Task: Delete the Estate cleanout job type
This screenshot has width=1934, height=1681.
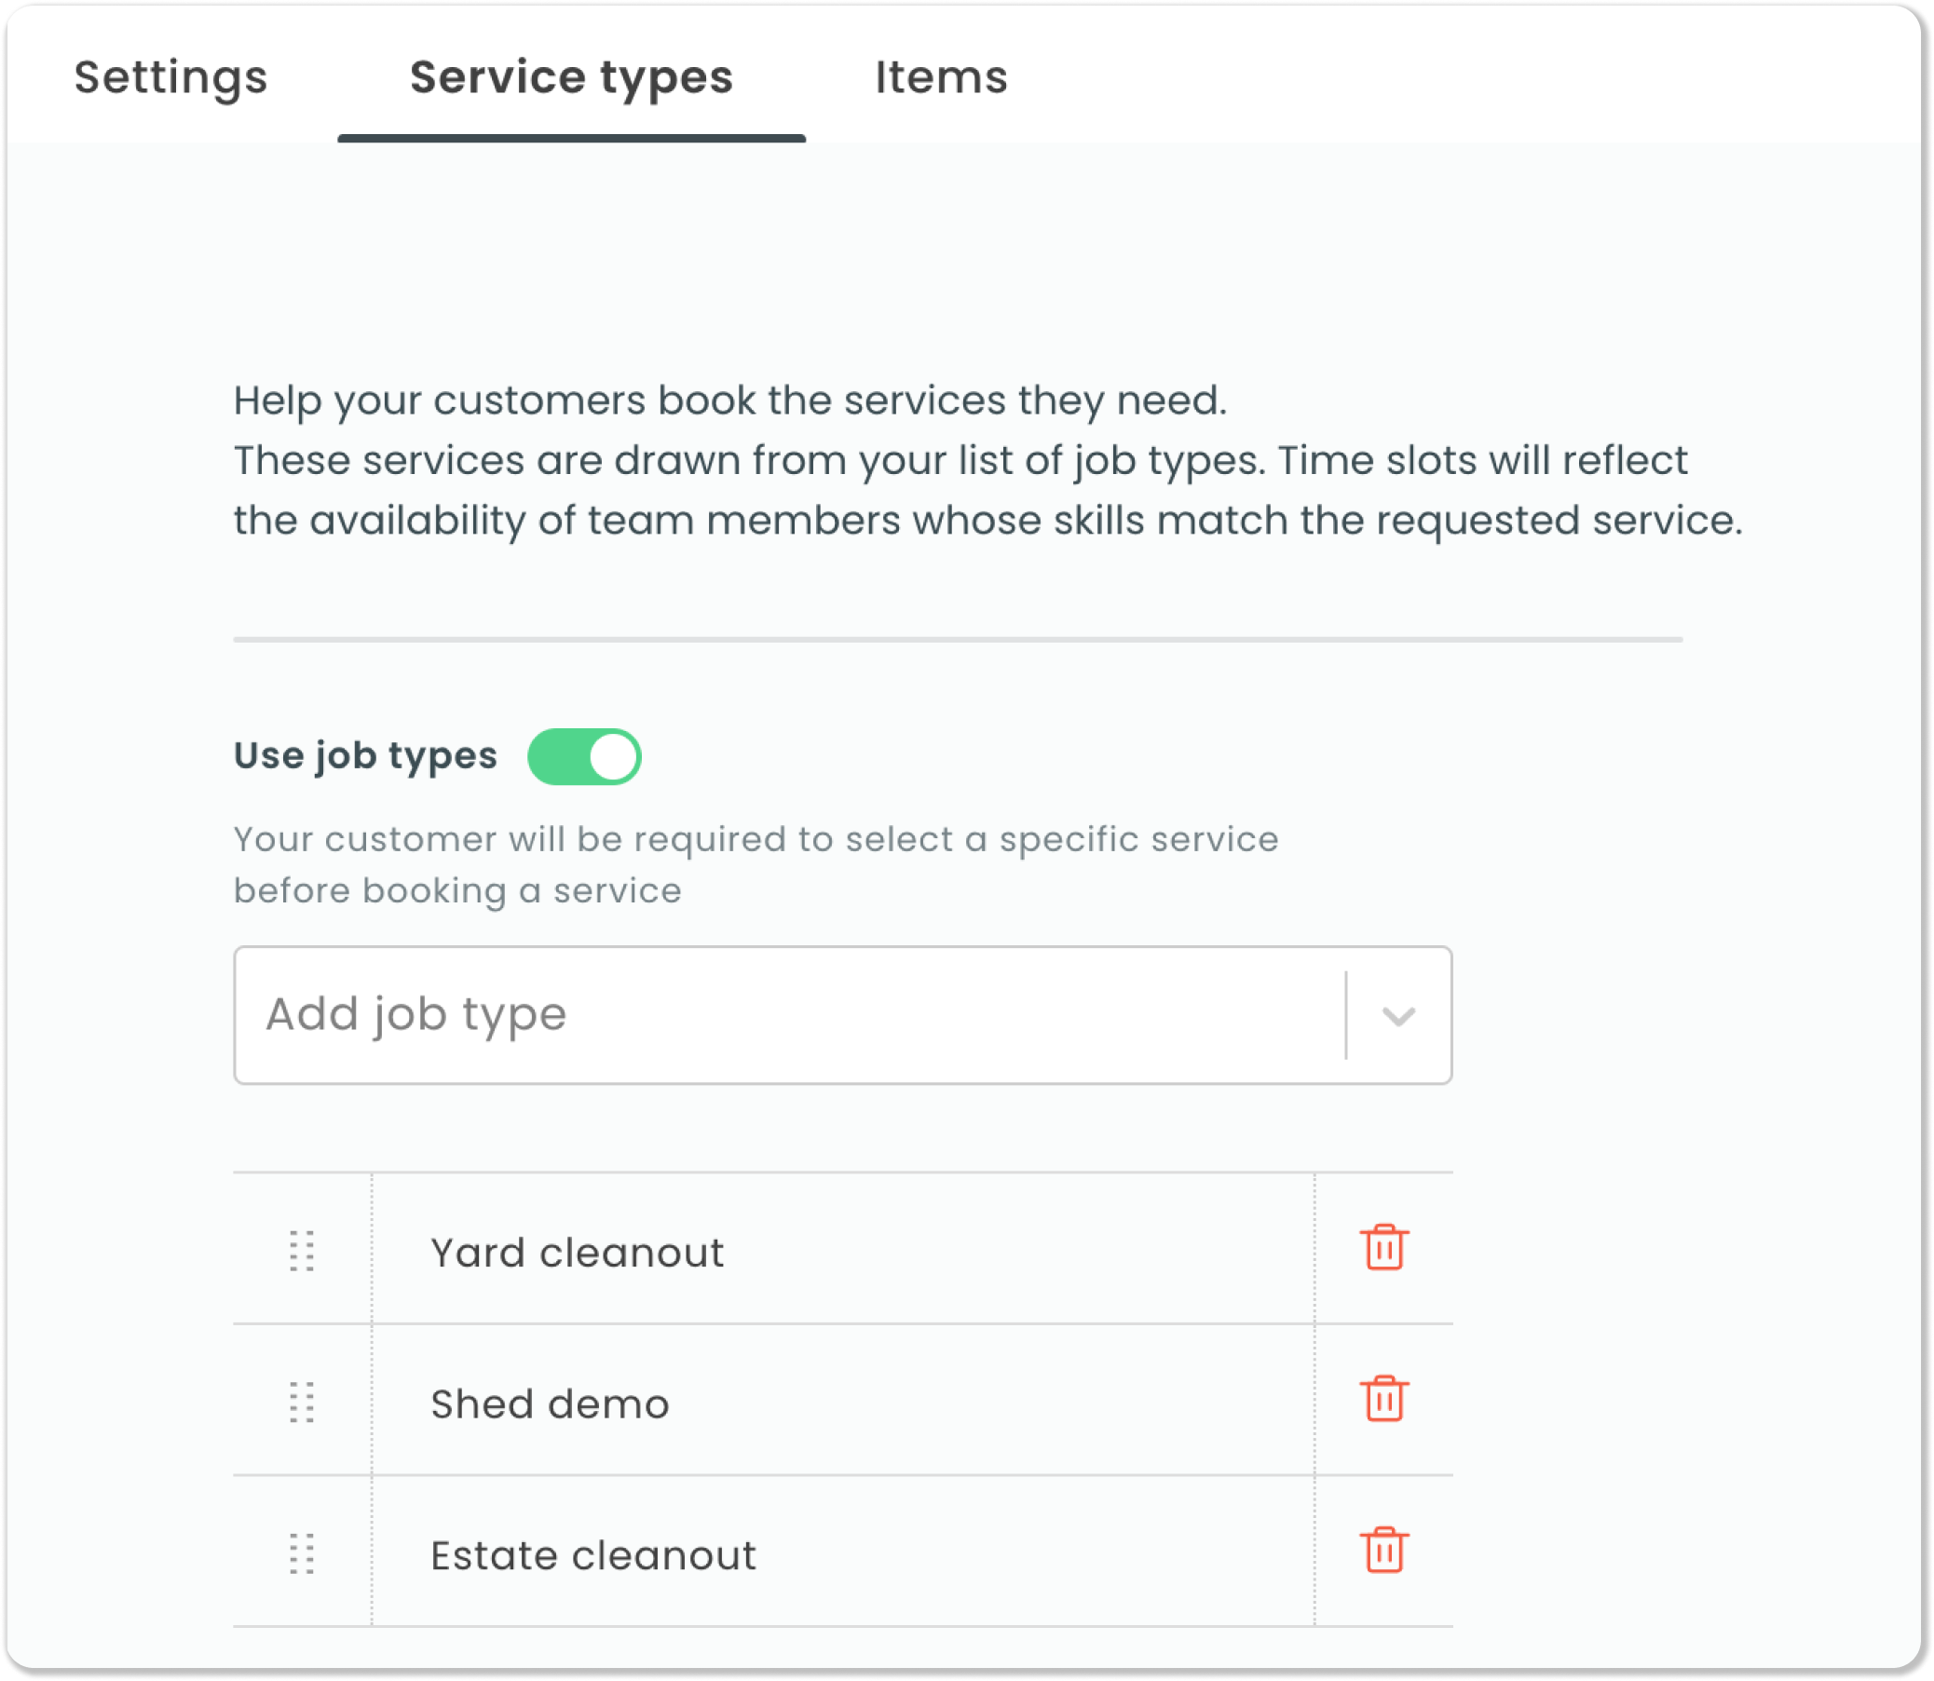Action: (1384, 1550)
